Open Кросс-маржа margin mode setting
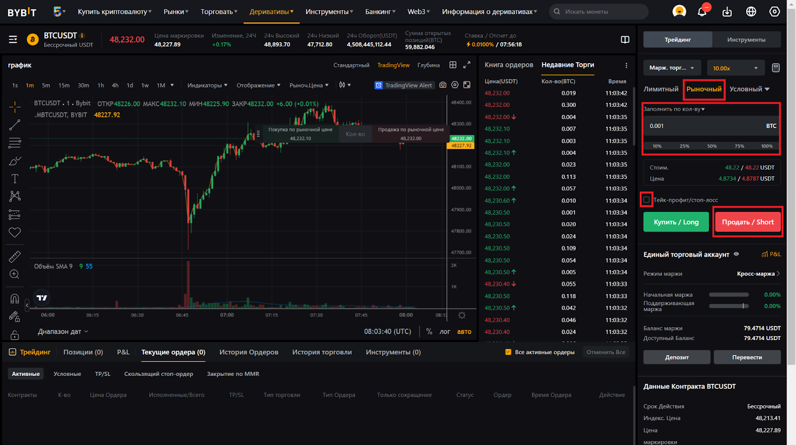Image resolution: width=796 pixels, height=445 pixels. pyautogui.click(x=758, y=273)
